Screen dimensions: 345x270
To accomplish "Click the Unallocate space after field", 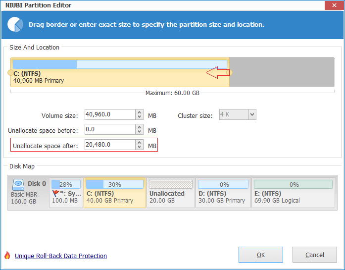I will (109, 145).
